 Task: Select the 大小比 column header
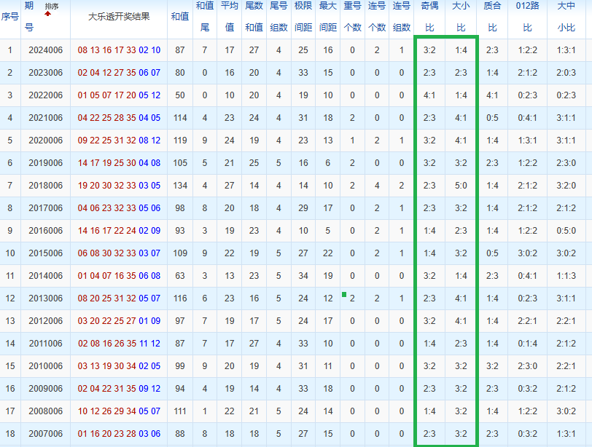click(461, 17)
